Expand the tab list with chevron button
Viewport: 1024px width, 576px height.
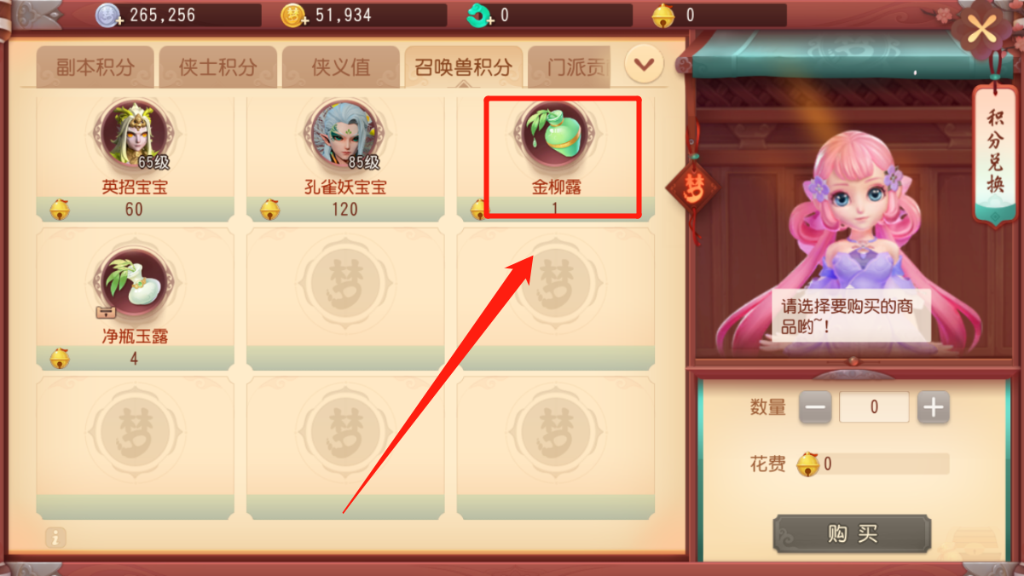(645, 64)
